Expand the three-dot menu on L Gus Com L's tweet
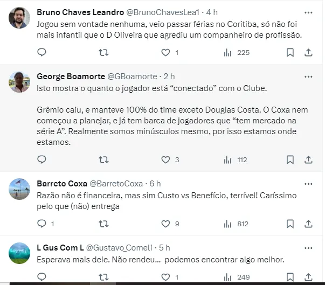The width and height of the screenshot is (325, 285). [308, 248]
